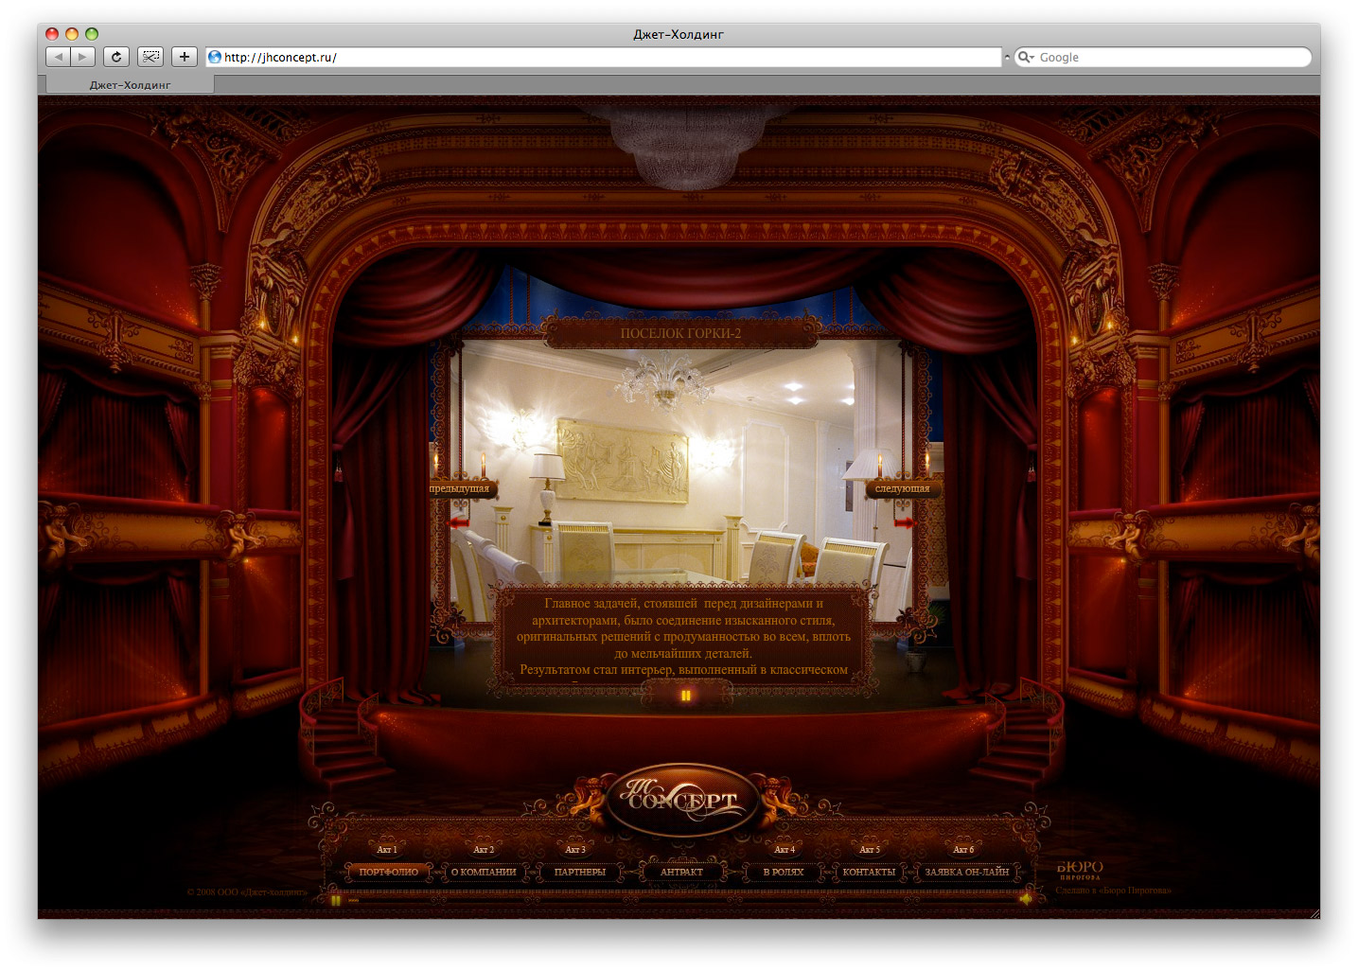Click the address bar's small snapback arrow
Screen dimensions: 1358x971
[x=1006, y=57]
